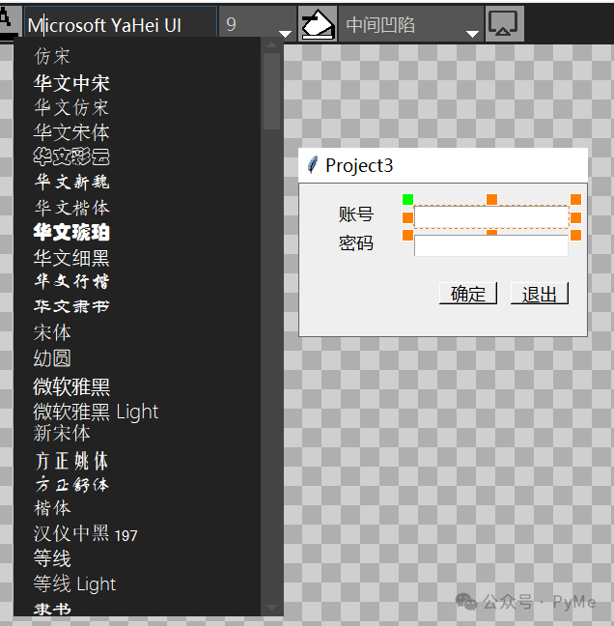Click the middle-right orange resize handle
Viewport: 614px width, 626px height.
[x=575, y=217]
